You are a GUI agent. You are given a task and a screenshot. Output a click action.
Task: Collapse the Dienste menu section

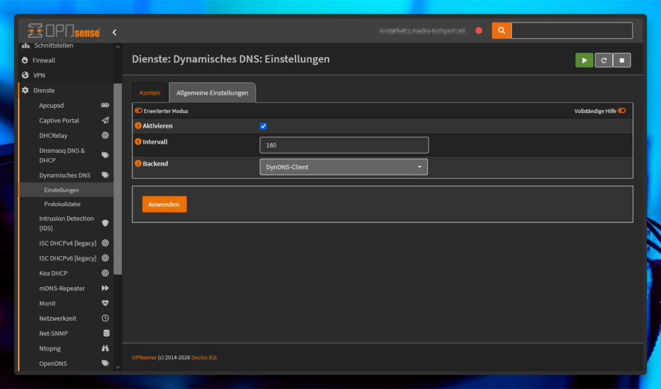click(44, 90)
